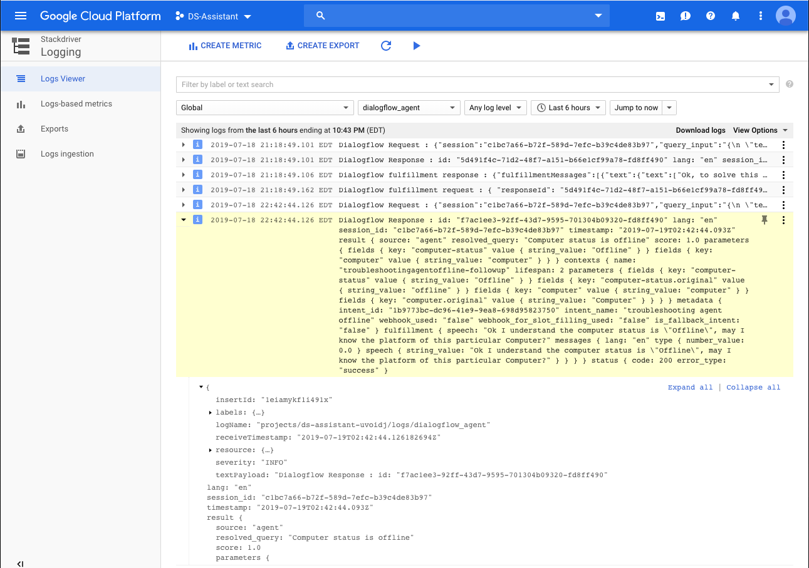Open the View Options dropdown
Viewport: 809px width, 568px height.
(760, 130)
